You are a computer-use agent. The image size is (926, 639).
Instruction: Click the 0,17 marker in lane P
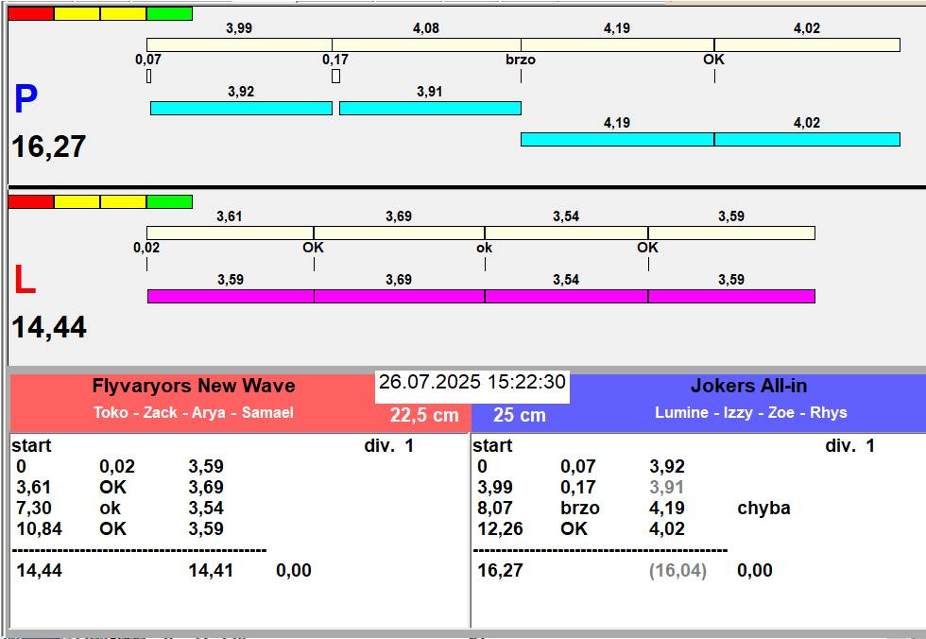[x=334, y=60]
